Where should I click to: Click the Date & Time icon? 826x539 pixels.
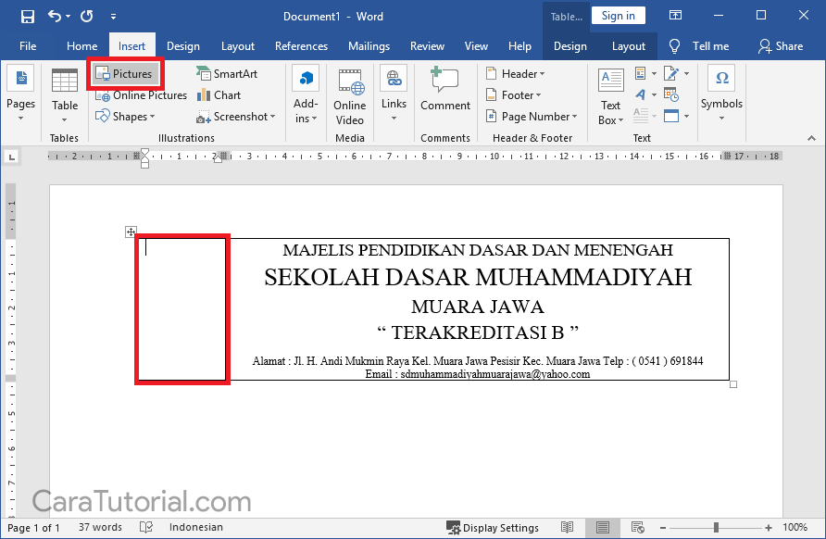point(671,94)
